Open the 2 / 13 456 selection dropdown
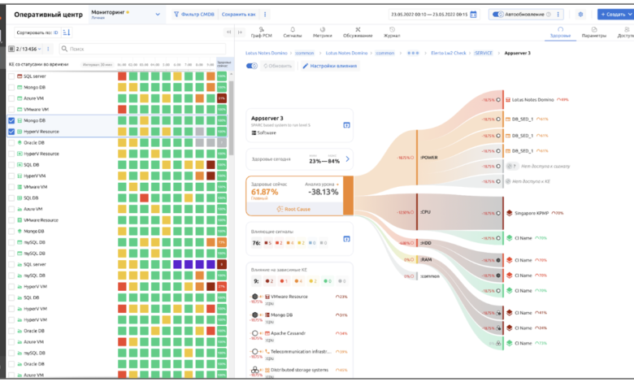This screenshot has height=382, width=634. (25, 49)
